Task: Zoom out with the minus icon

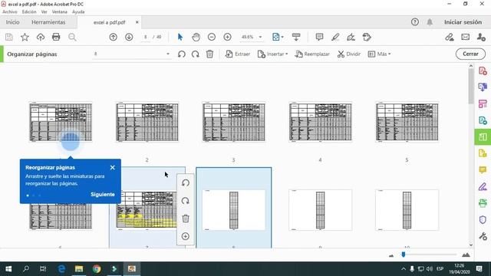Action: (212, 37)
